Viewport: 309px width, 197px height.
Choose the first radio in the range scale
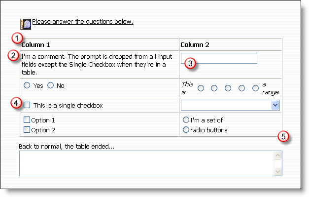coord(201,88)
